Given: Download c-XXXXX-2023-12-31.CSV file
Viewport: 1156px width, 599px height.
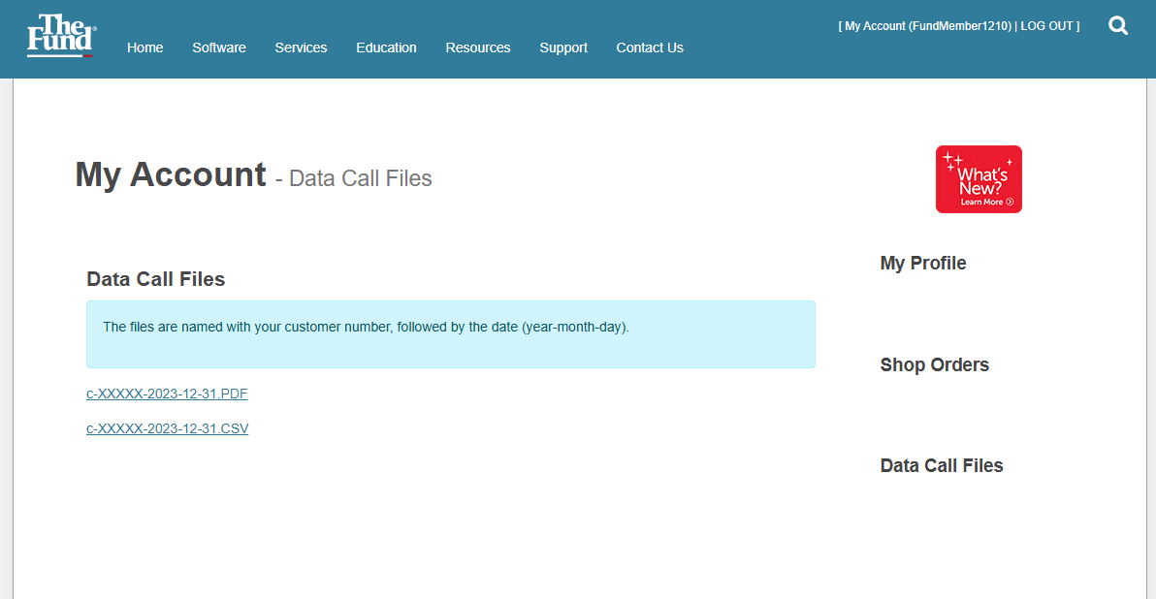Looking at the screenshot, I should (x=168, y=428).
